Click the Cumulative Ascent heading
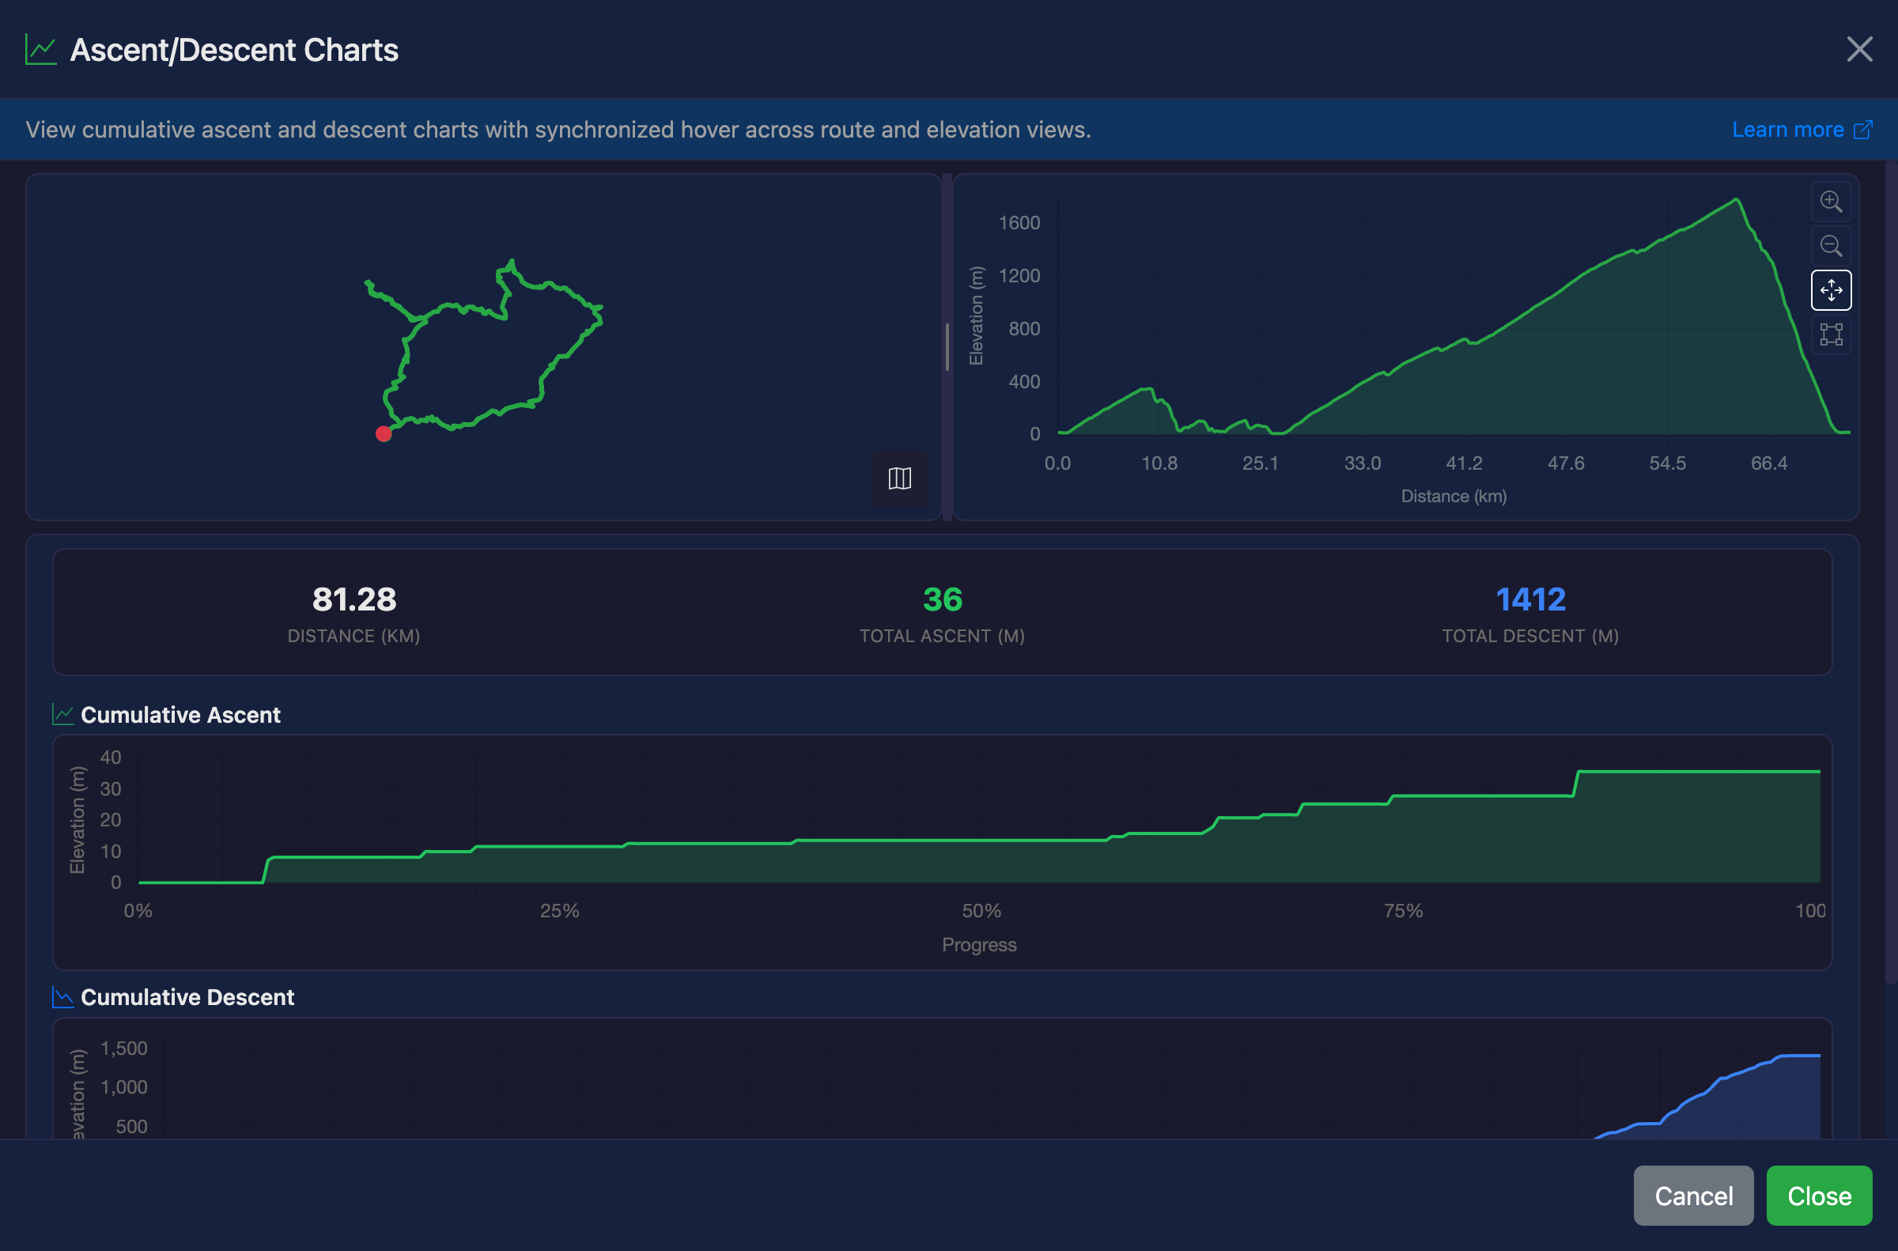 (x=180, y=715)
